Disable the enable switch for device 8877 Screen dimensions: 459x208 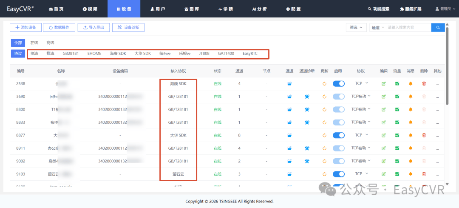[x=339, y=135]
